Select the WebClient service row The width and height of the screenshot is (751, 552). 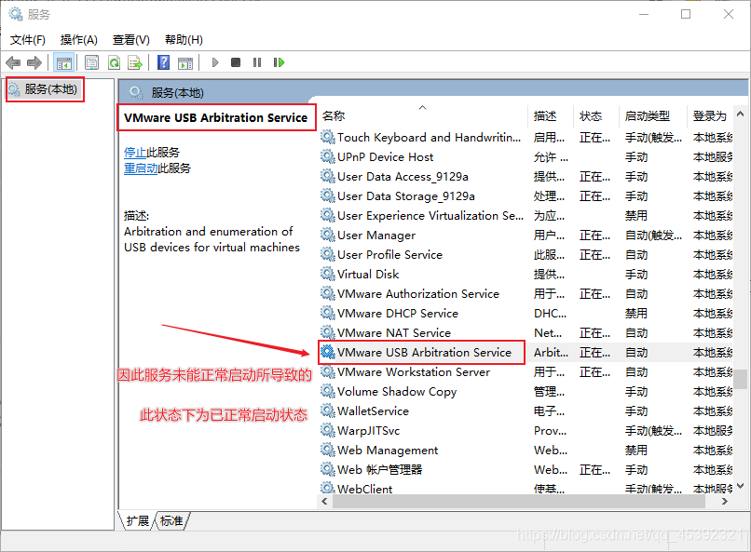tap(526, 488)
